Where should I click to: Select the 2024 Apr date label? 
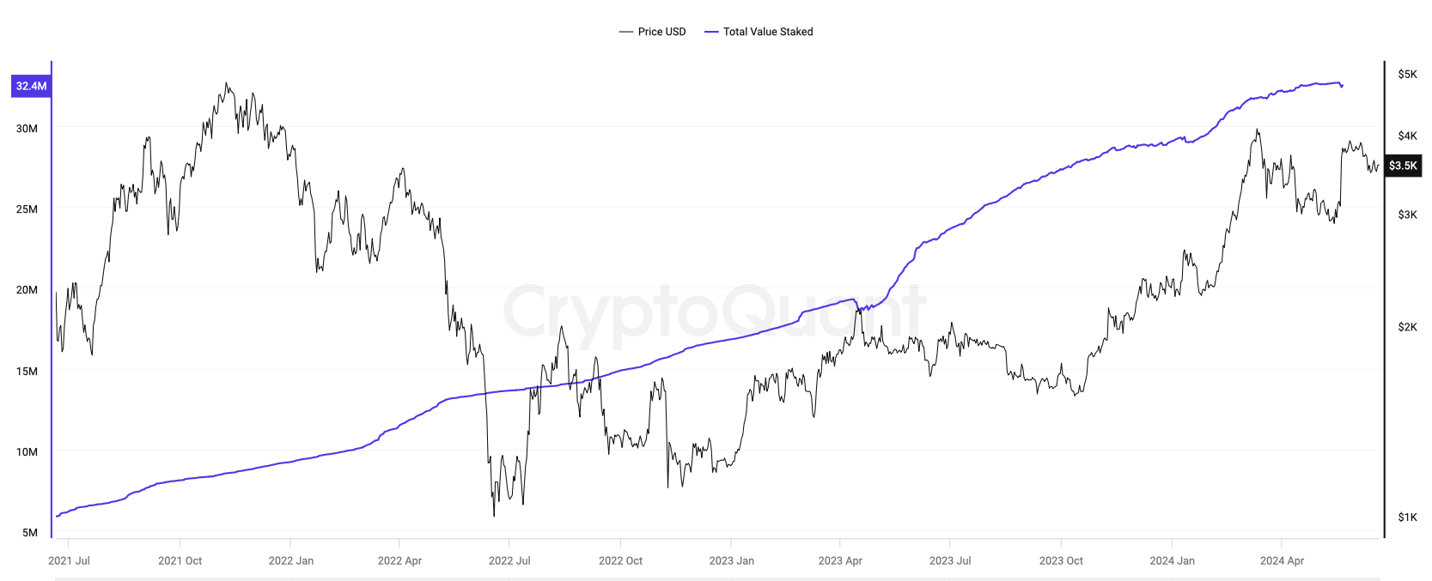(x=1282, y=560)
